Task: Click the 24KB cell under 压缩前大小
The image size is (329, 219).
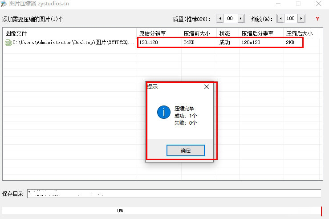Action: tap(189, 42)
